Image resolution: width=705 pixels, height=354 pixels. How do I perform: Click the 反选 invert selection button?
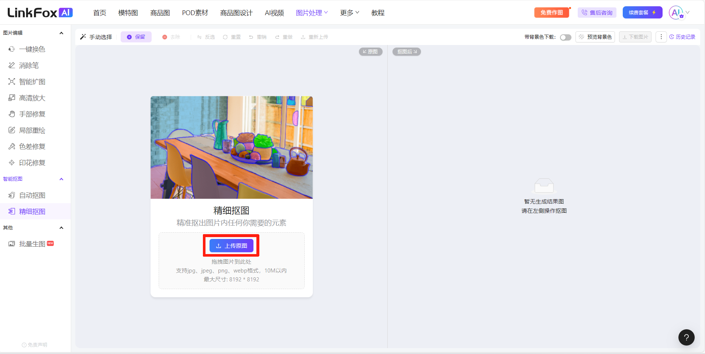(x=206, y=37)
